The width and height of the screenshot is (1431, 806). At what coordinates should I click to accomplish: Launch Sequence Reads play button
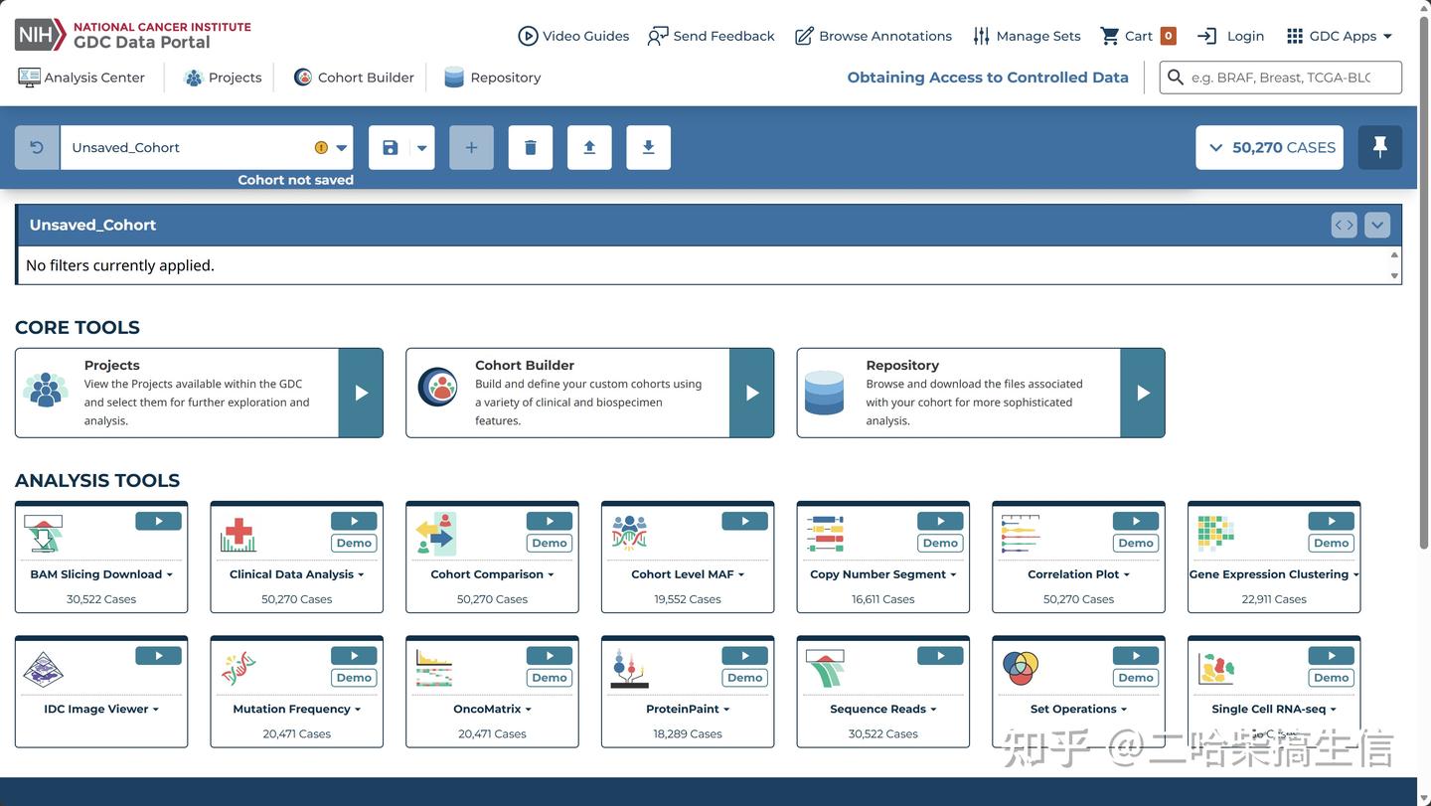940,656
